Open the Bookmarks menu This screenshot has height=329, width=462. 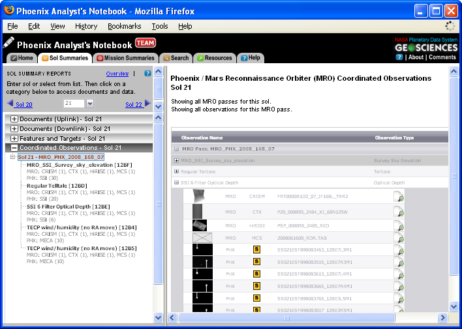(x=124, y=26)
